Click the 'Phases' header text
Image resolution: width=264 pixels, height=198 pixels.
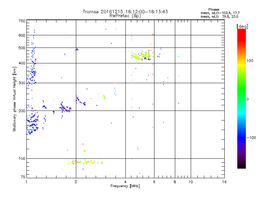[214, 10]
